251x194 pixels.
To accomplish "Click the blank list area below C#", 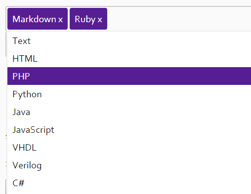I will [x=129, y=193].
